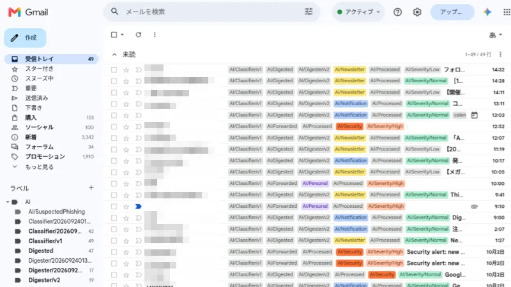The height and width of the screenshot is (287, 511).
Task: Click the search magnifier icon
Action: point(114,11)
